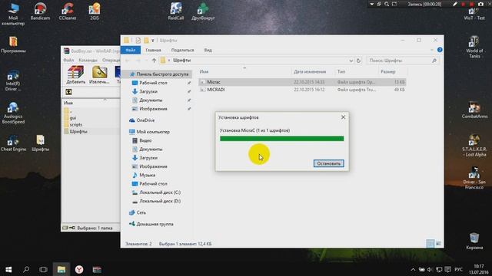The width and height of the screenshot is (492, 276).
Task: Launch World of Tanks from the desktop
Action: click(474, 48)
